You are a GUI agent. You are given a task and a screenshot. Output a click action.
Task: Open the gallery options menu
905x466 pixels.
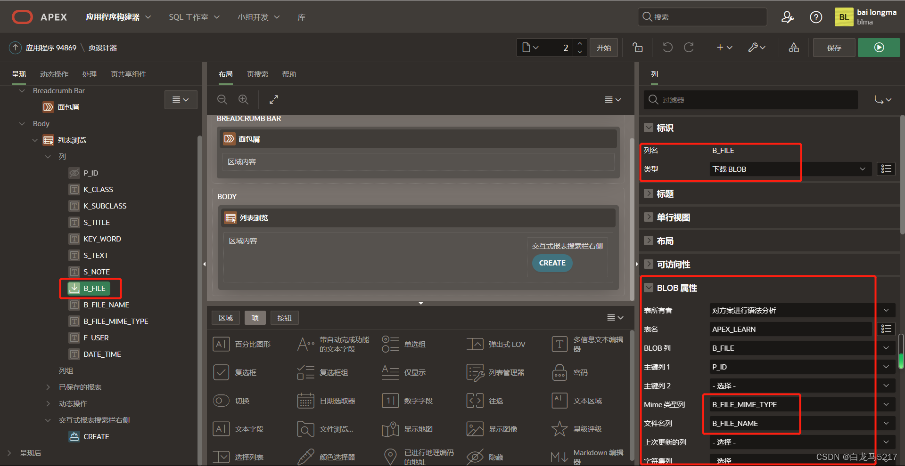pos(615,318)
